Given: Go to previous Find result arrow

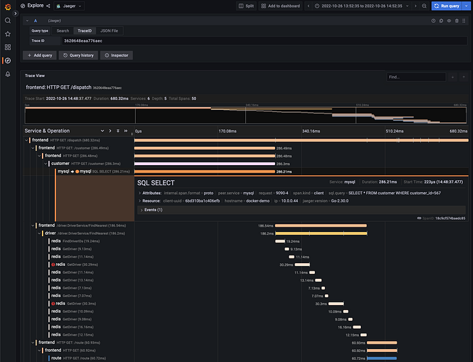Looking at the screenshot, I should click(x=464, y=77).
